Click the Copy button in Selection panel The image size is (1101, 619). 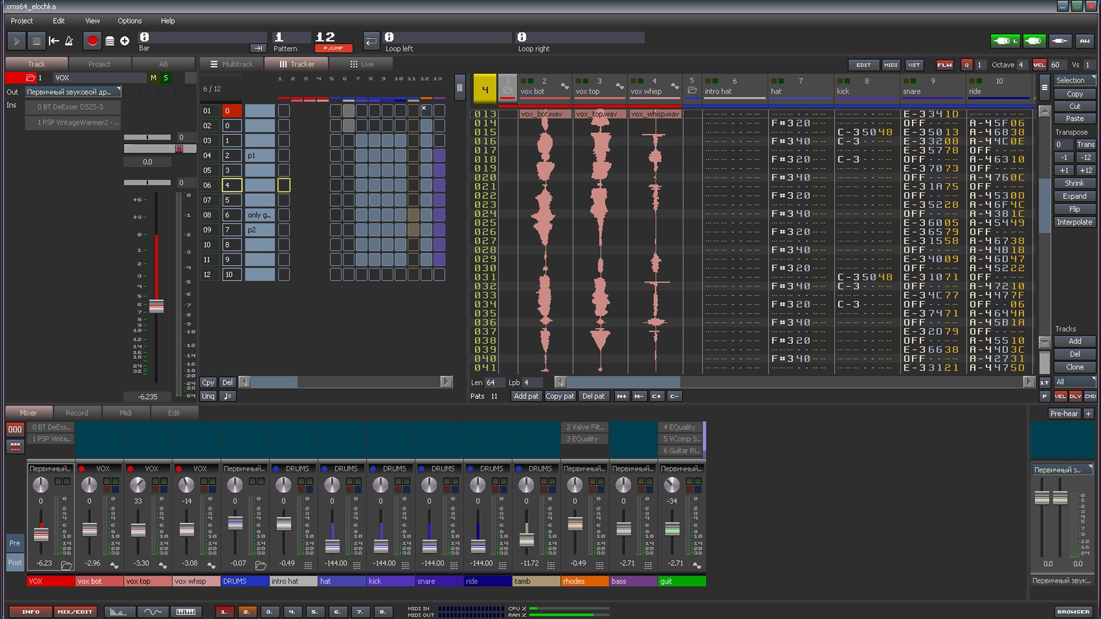(x=1075, y=93)
